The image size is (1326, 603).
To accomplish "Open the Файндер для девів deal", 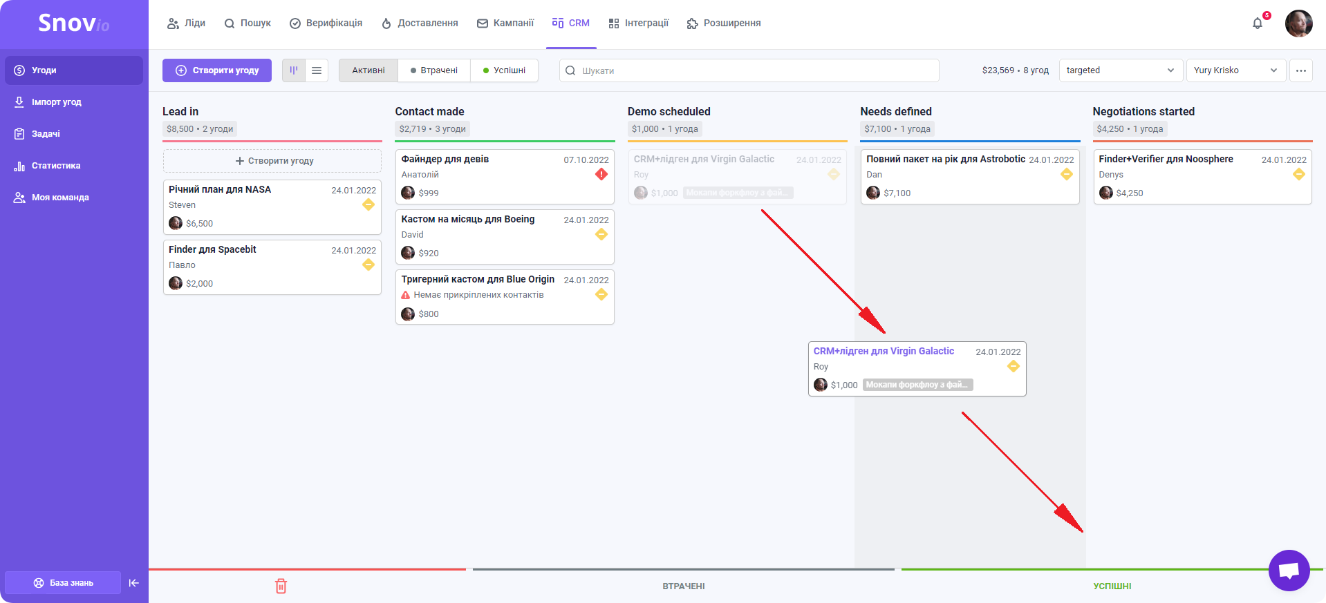I will 505,177.
